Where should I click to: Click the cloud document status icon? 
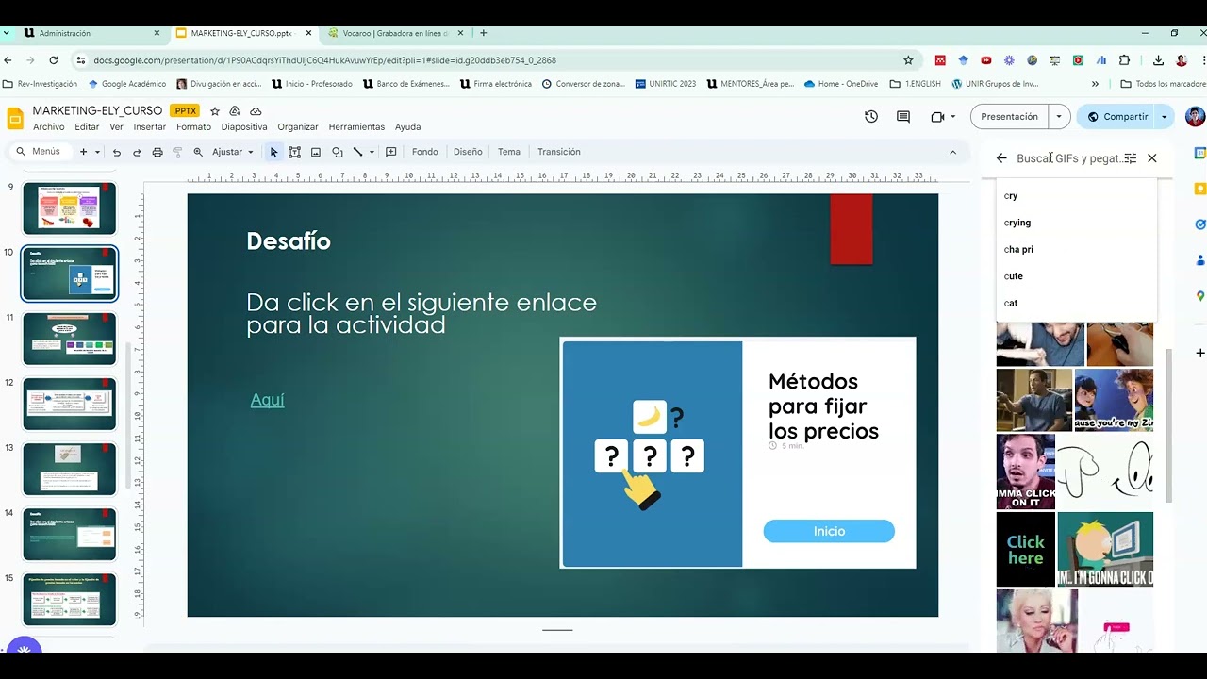tap(256, 111)
